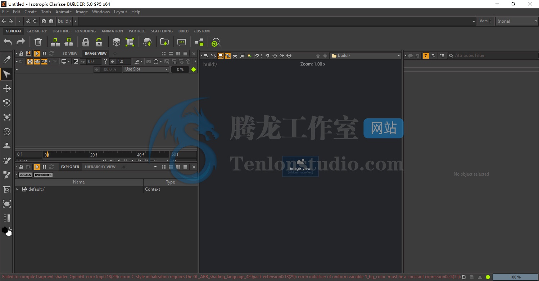Select the particle paint brush tool
539x281 pixels.
point(7,160)
